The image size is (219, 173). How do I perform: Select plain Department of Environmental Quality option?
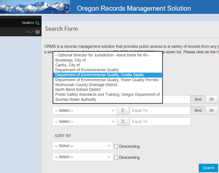108,70
